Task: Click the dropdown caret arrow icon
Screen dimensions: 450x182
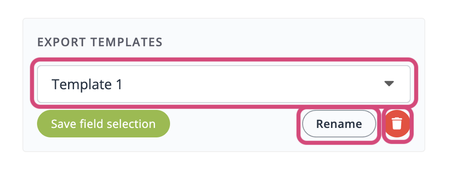Action: (x=389, y=84)
